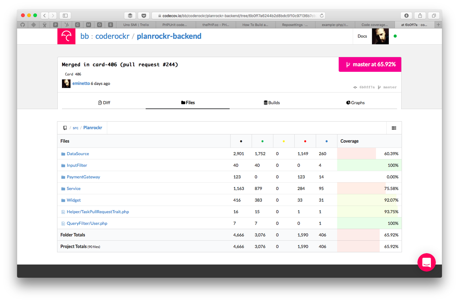Switch to the Graphs tab
459x302 pixels.
[x=355, y=103]
